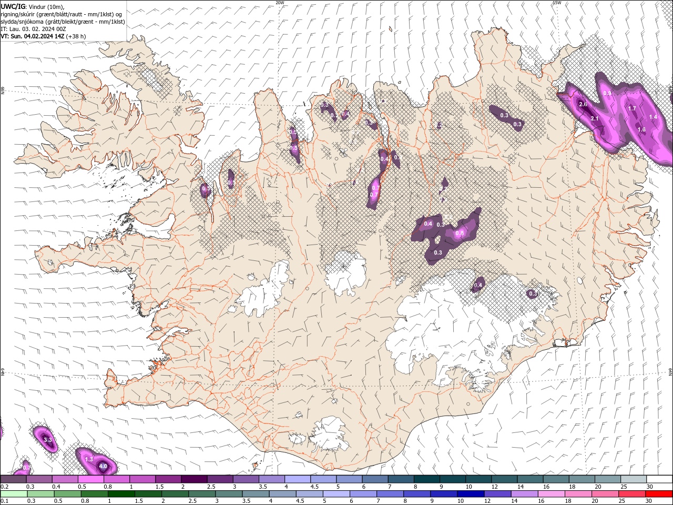Screen dimensions: 673x505
Task: Click the slydda/snjókoma legend description line
Action: (x=63, y=22)
